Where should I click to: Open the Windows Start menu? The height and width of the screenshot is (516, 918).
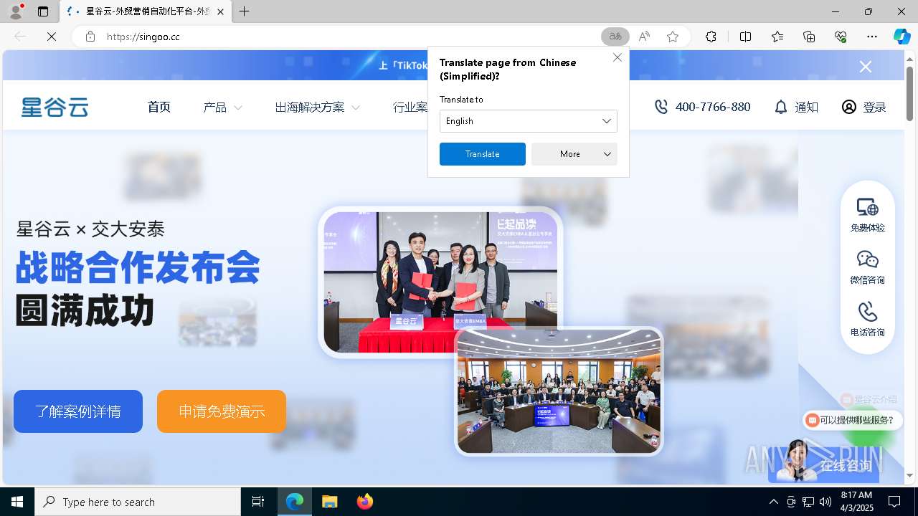pos(17,502)
